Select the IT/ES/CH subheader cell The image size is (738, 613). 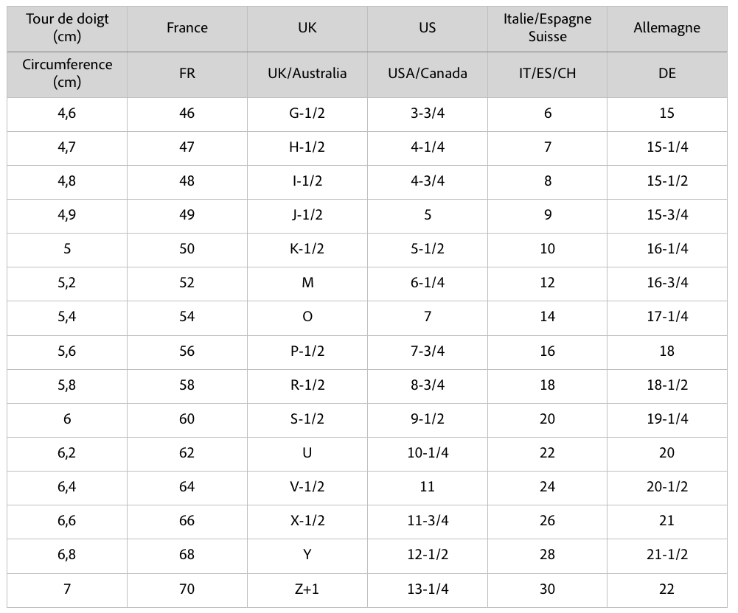pos(548,74)
